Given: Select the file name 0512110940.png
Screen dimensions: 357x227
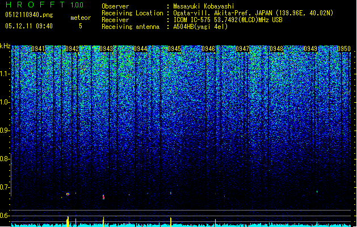Looking at the screenshot, I should point(29,15).
